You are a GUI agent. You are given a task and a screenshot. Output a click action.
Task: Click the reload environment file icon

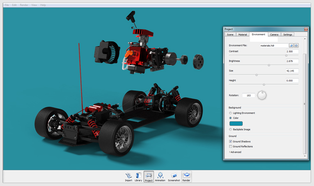296,46
